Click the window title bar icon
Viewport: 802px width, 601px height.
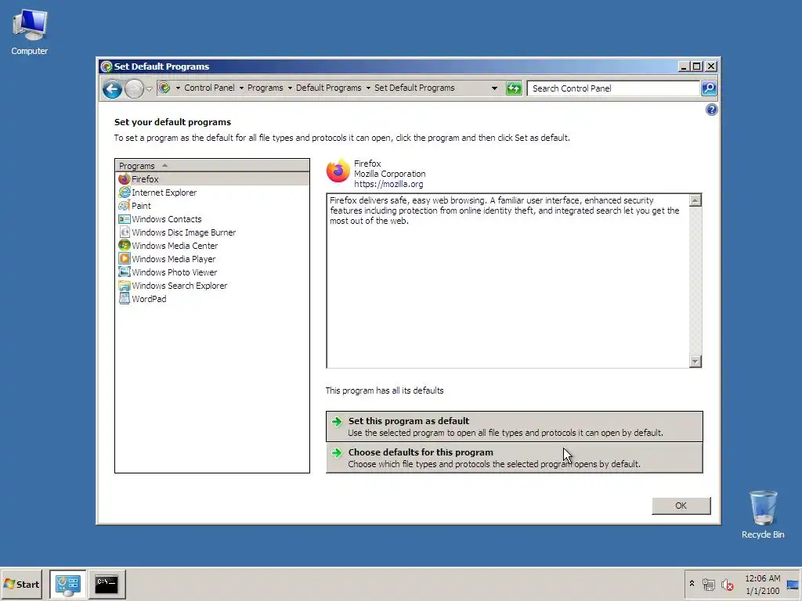pos(107,67)
